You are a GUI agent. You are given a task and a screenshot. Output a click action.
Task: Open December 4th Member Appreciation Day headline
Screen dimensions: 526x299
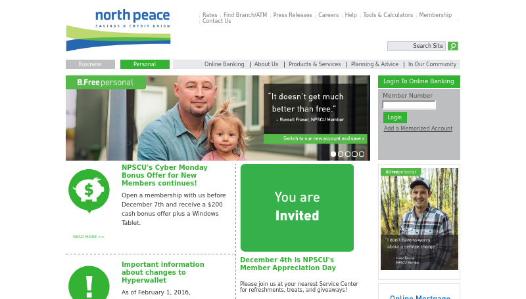click(288, 264)
